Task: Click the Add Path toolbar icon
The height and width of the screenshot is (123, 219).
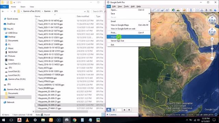Action: pyautogui.click(x=158, y=10)
